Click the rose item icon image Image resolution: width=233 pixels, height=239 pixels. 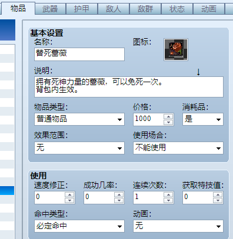(x=176, y=49)
